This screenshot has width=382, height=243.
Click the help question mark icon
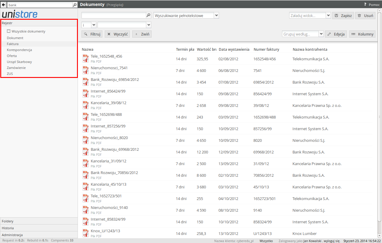[365, 4]
